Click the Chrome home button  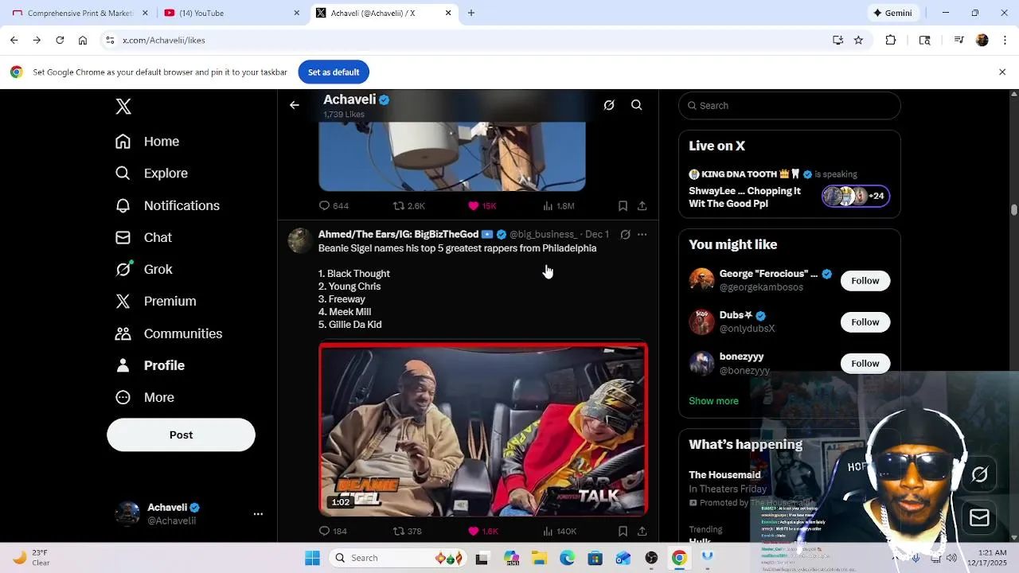(83, 40)
